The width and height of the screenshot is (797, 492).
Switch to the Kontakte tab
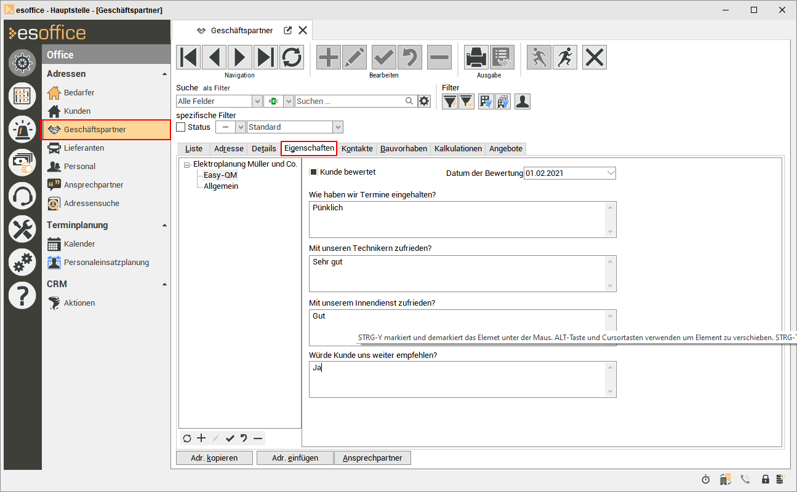pos(357,149)
